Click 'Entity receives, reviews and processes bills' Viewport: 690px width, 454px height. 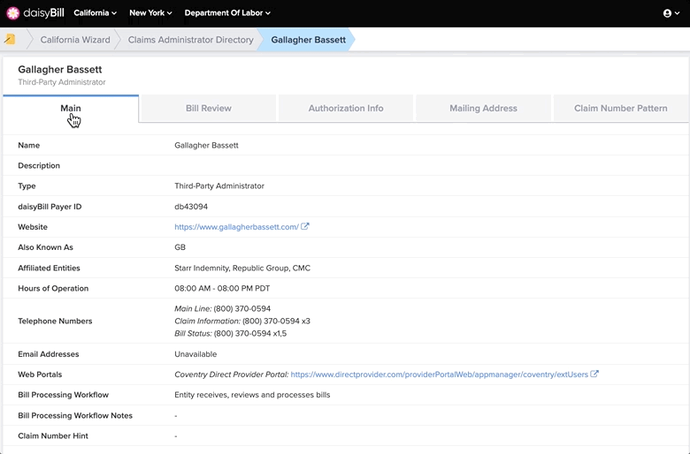(x=252, y=395)
